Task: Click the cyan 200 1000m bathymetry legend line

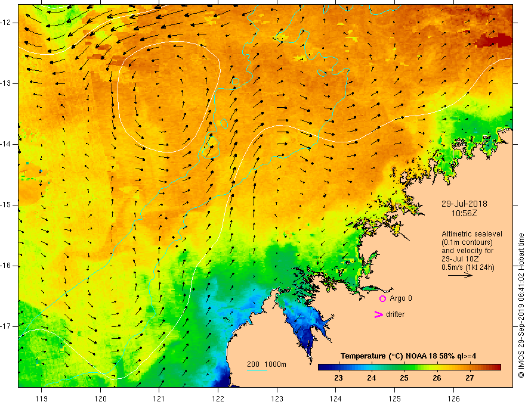Action: (x=257, y=370)
